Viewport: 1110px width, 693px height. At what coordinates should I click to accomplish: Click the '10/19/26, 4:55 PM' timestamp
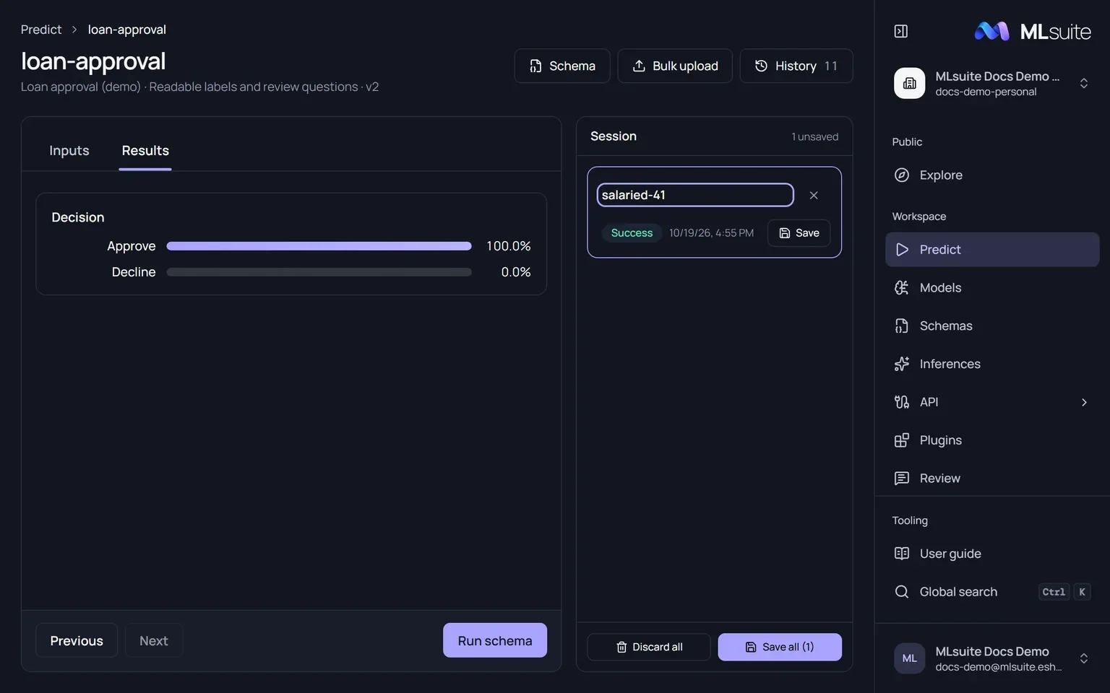[711, 232]
